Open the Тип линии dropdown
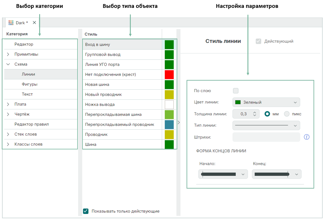The image size is (325, 220). (266, 125)
